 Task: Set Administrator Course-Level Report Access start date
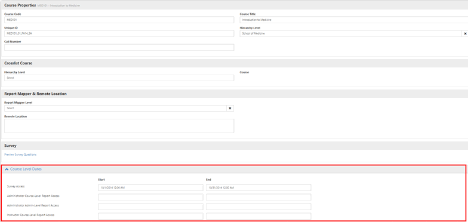point(150,197)
